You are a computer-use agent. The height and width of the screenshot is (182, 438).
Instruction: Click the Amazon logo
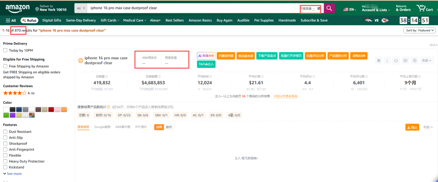coord(17,8)
